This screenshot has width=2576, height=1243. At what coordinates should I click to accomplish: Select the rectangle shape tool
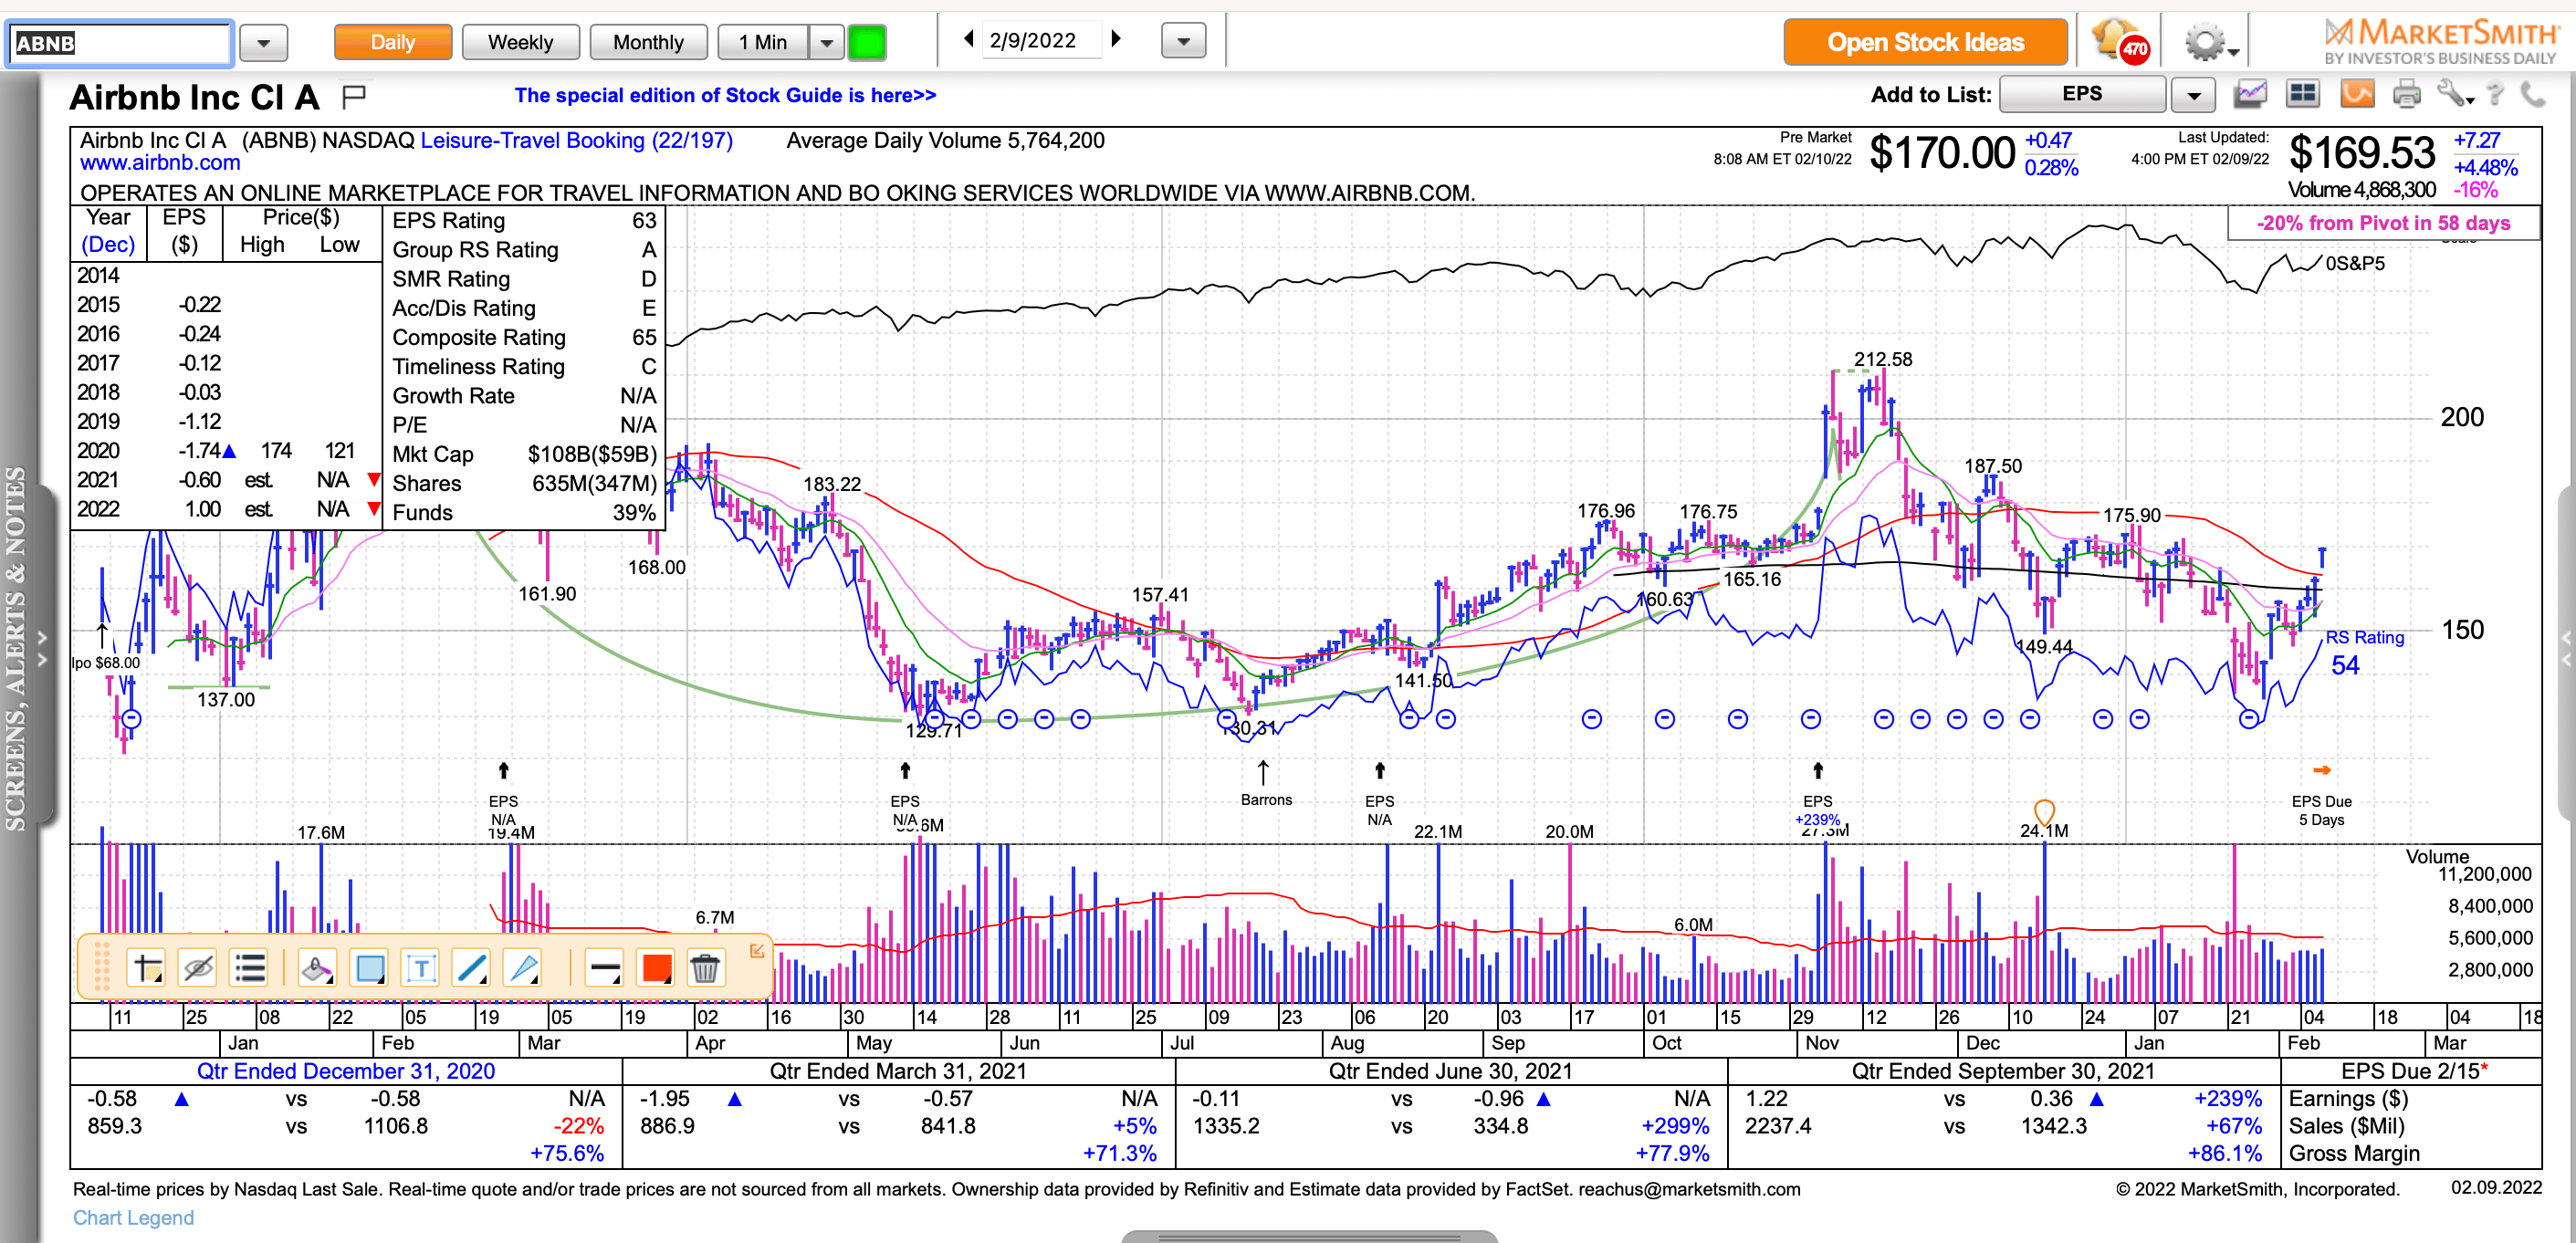pos(370,968)
